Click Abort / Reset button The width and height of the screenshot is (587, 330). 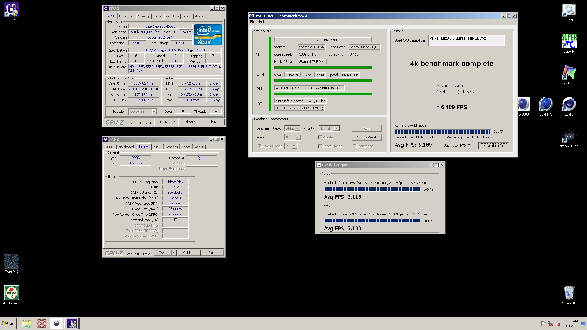(366, 137)
